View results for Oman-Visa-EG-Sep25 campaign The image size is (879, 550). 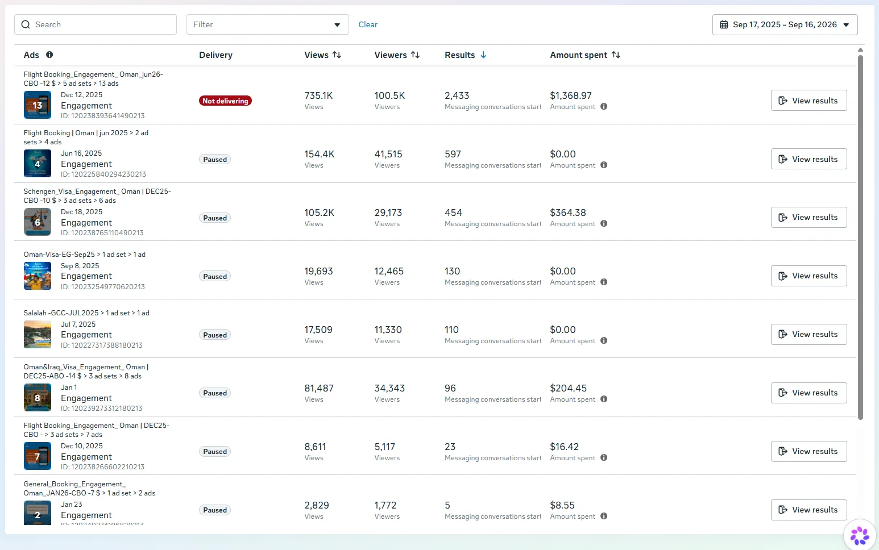(808, 276)
